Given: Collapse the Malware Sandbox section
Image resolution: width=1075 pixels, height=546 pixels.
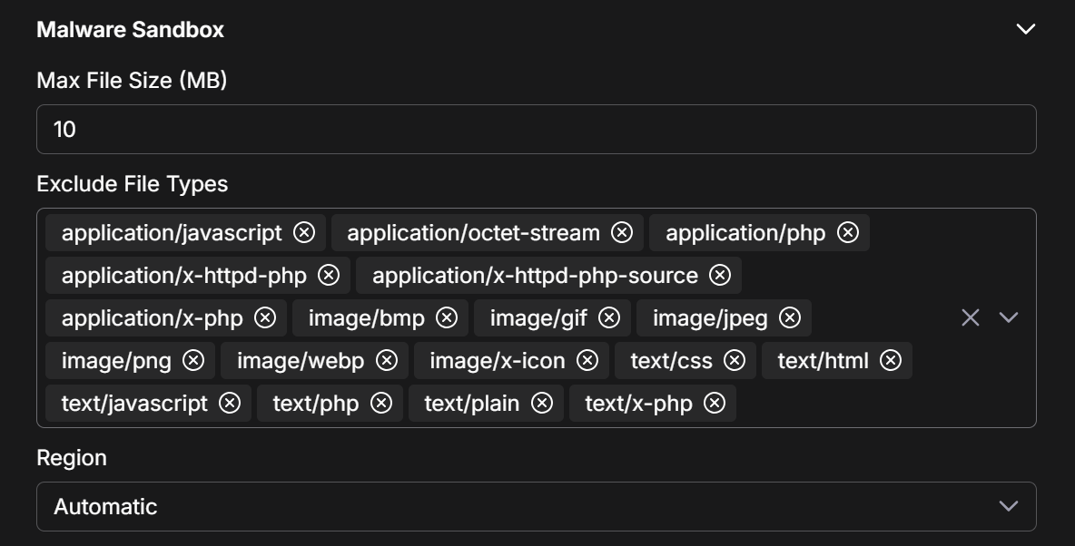Looking at the screenshot, I should (x=1026, y=29).
